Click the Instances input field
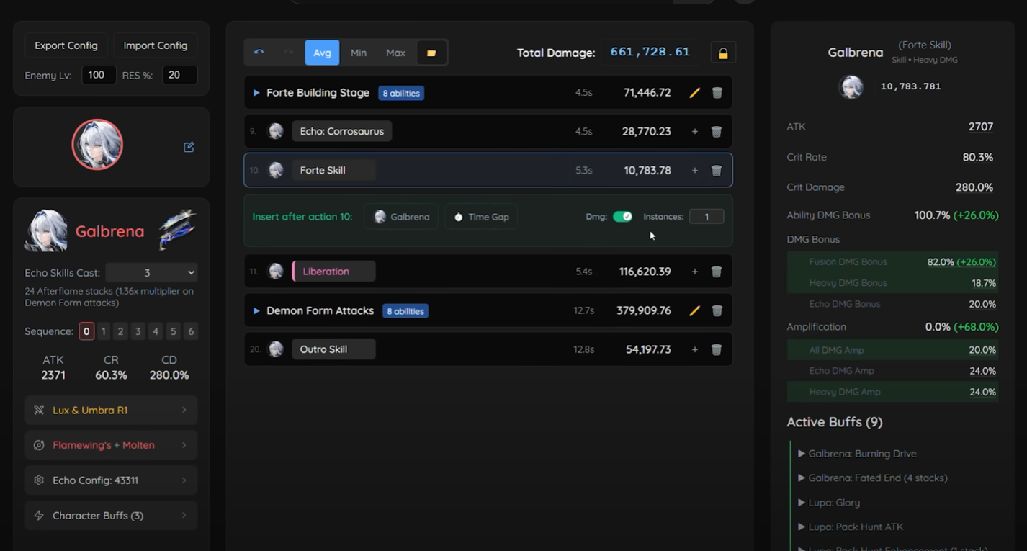Image resolution: width=1027 pixels, height=551 pixels. coord(706,217)
